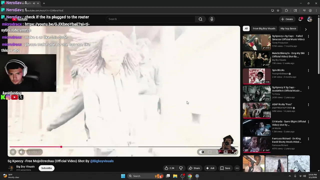Open the Create menu
The width and height of the screenshot is (320, 180).
tap(287, 19)
